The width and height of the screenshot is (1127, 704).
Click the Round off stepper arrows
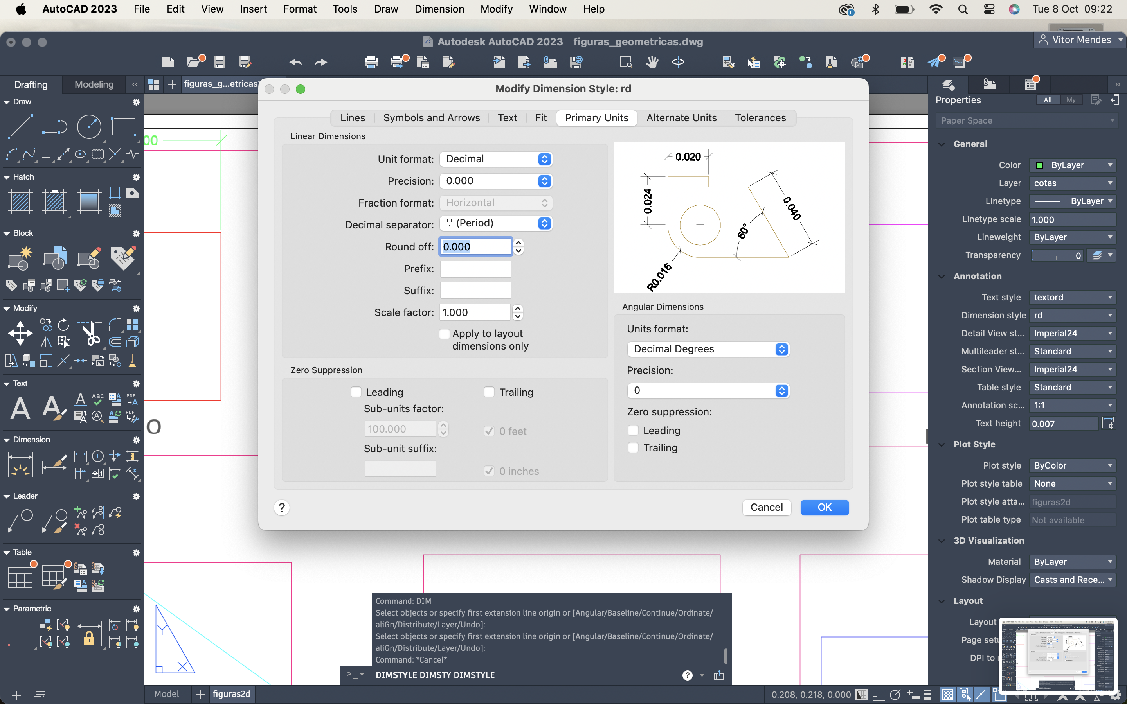518,247
